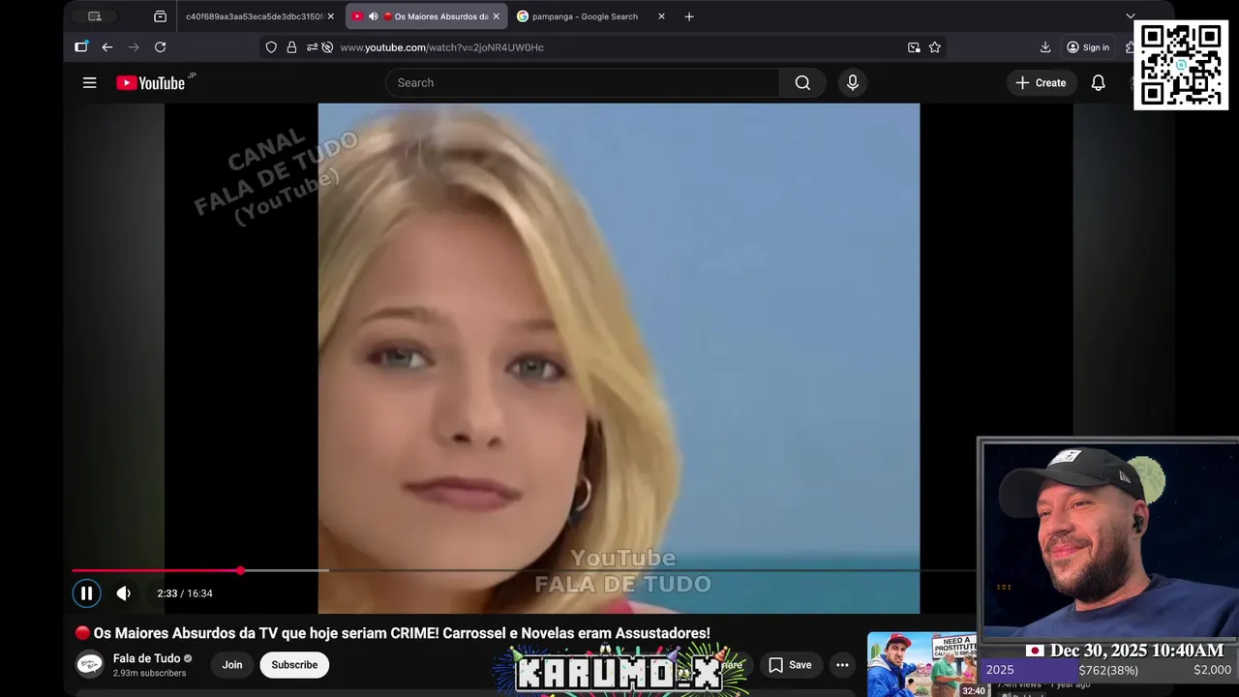Toggle the browser sidebar panel icon
This screenshot has width=1239, height=697.
81,46
